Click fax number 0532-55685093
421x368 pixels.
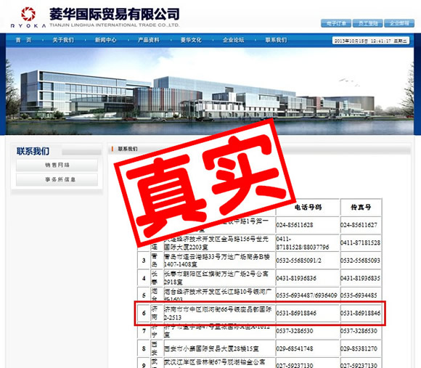[x=360, y=261]
